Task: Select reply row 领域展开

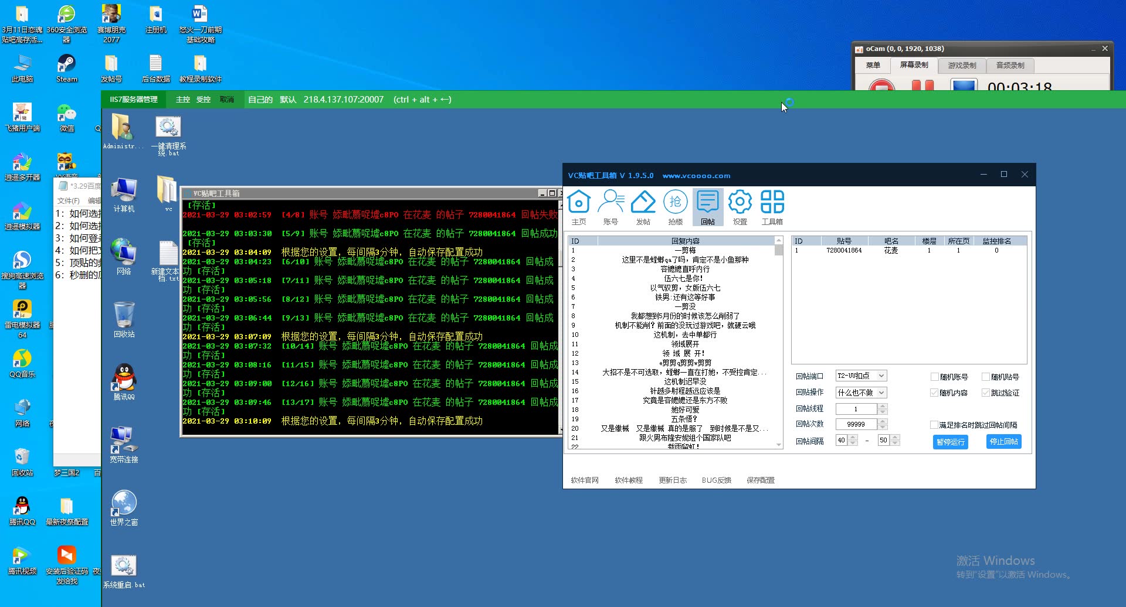Action: pyautogui.click(x=671, y=344)
